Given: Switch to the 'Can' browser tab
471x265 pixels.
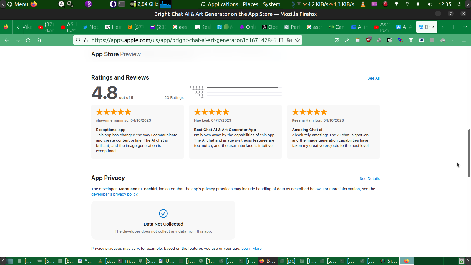Looking at the screenshot, I should click(x=337, y=27).
